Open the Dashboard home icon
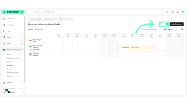This screenshot has width=187, height=105. click(4, 19)
